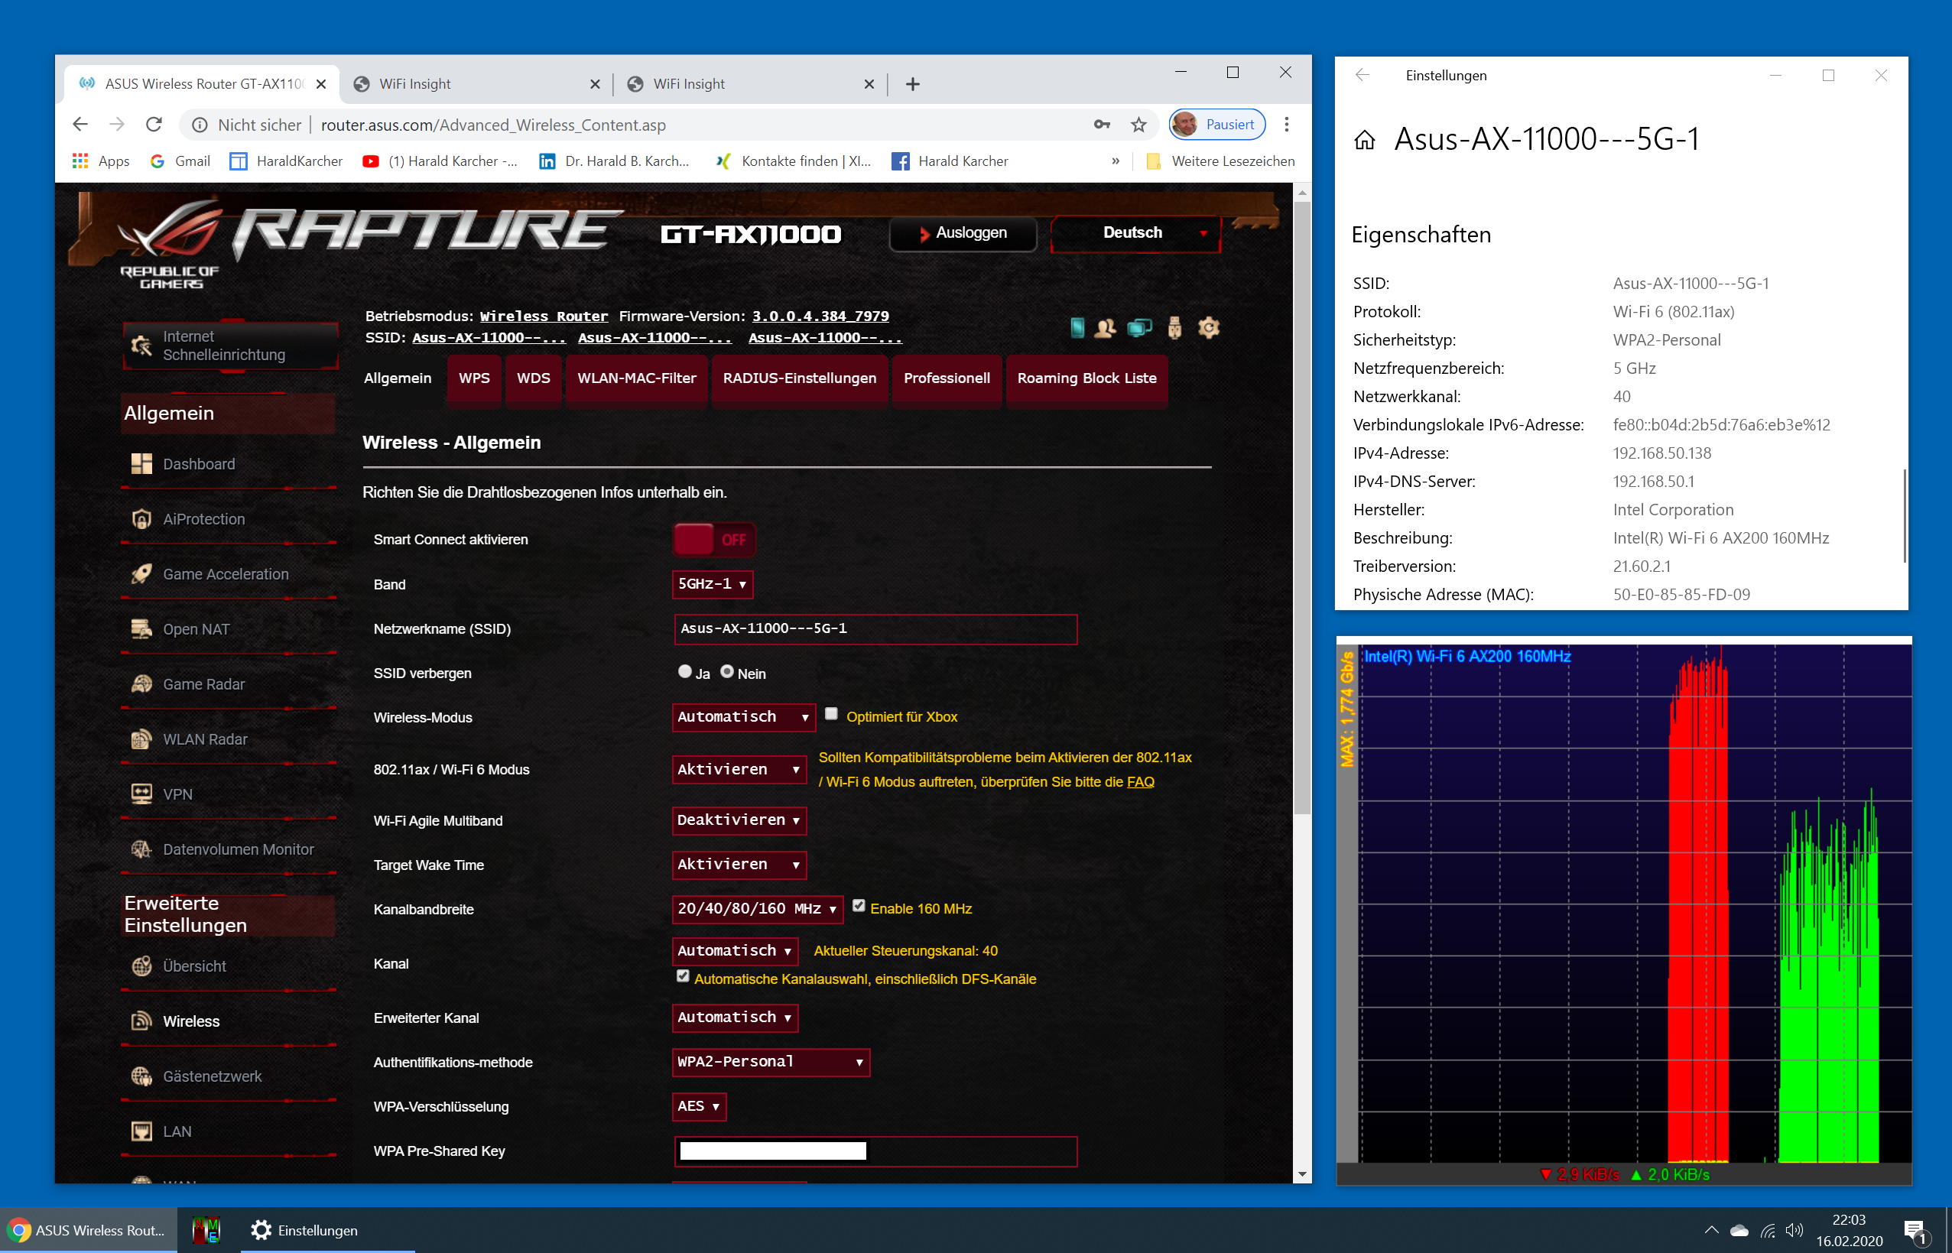
Task: Switch to the Professionell tab
Action: click(x=947, y=378)
